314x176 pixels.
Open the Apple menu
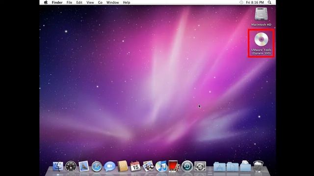(46, 2)
